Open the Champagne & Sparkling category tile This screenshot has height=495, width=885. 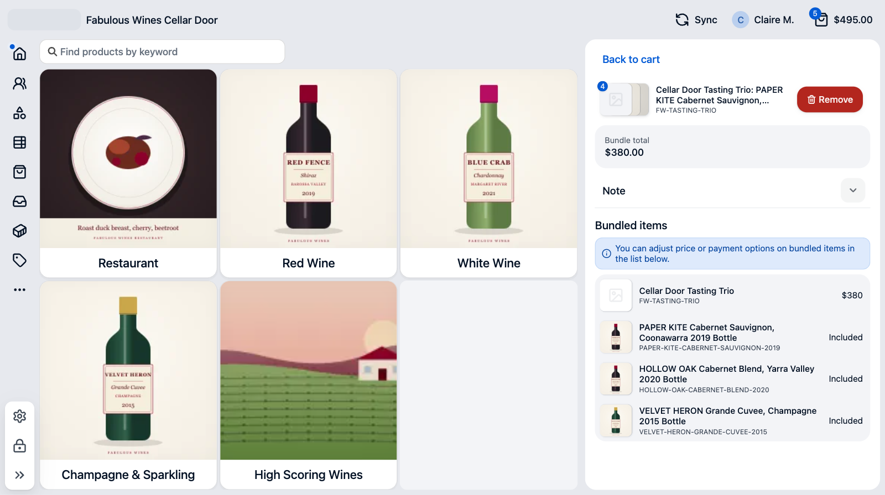tap(128, 385)
